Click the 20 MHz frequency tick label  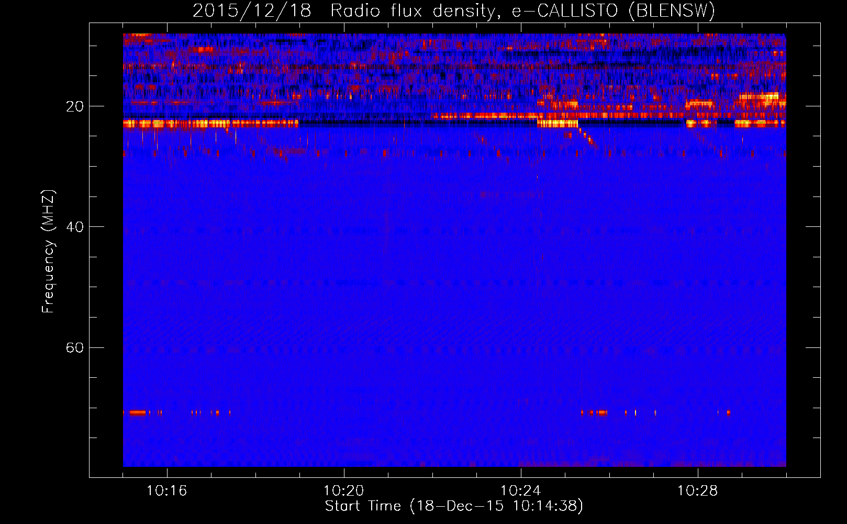point(74,106)
